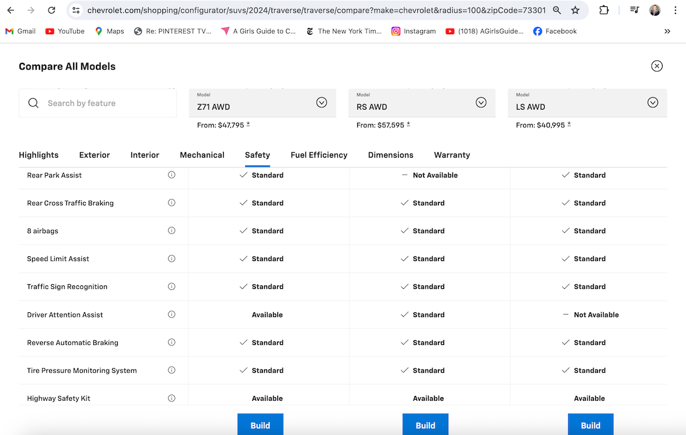This screenshot has width=686, height=435.
Task: Click the Instagram bookmark icon
Action: tap(396, 31)
